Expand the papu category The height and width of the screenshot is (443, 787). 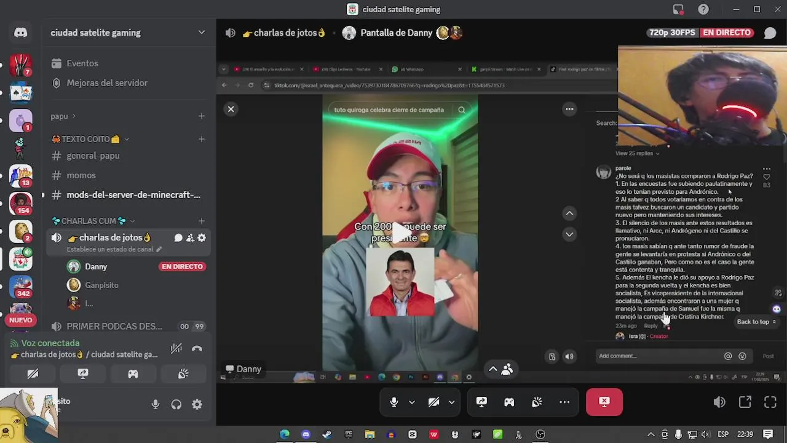pos(63,116)
